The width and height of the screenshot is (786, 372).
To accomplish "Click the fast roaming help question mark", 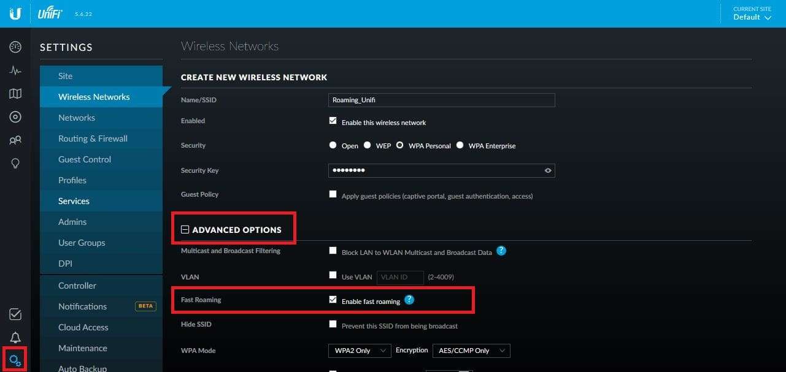I will click(x=409, y=300).
